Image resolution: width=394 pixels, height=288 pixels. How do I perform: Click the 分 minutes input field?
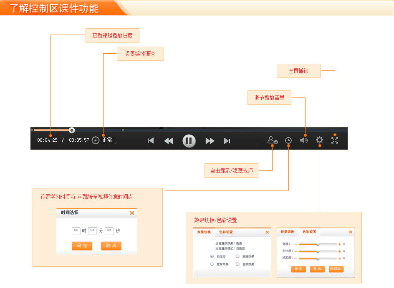(92, 230)
